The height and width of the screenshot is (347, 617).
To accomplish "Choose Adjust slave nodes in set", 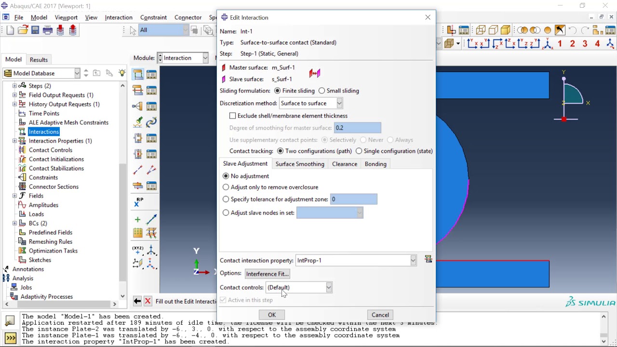I will (226, 213).
